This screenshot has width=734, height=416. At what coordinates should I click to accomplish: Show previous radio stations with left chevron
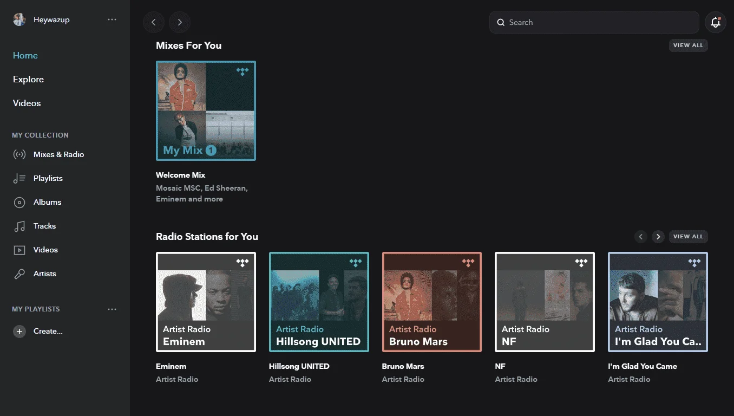tap(641, 237)
